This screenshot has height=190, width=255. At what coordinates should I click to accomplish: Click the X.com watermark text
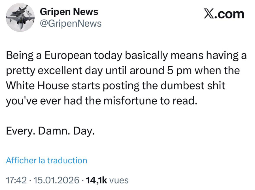[224, 14]
